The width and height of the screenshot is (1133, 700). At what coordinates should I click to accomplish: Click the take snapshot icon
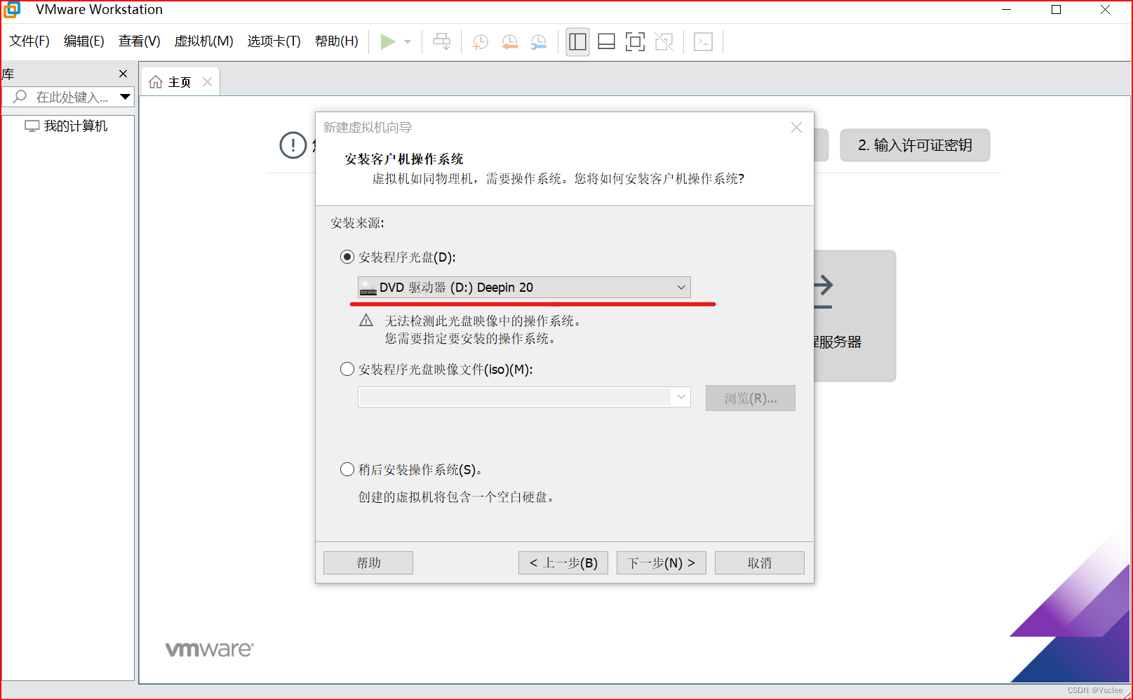pos(481,42)
